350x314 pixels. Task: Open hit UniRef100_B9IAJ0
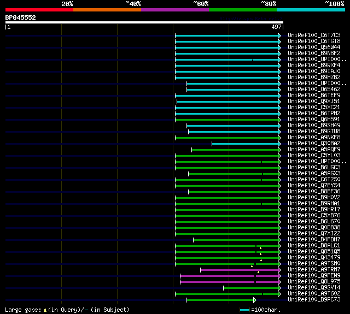[x=314, y=72]
